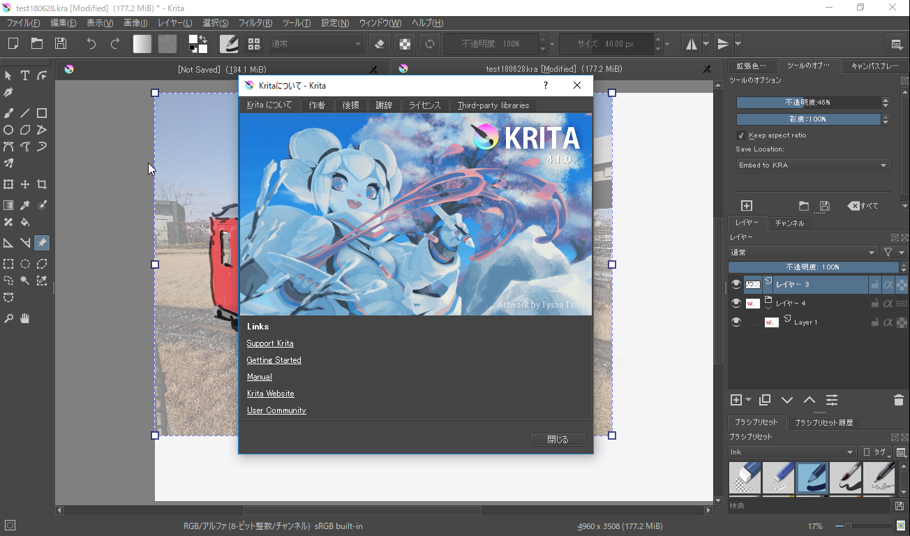
Task: Select the Transform tool in the toolbox
Action: [x=10, y=184]
